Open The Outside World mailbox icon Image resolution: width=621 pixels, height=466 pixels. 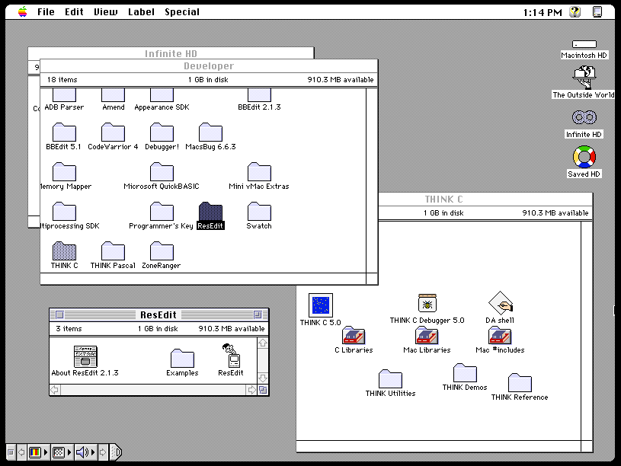pyautogui.click(x=583, y=77)
